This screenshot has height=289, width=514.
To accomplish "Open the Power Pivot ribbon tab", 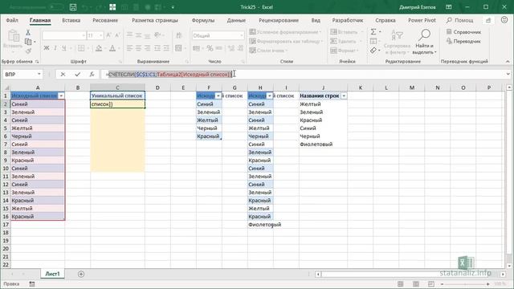I will pyautogui.click(x=422, y=20).
